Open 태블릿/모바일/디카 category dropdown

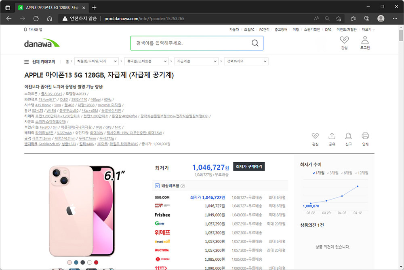[x=97, y=61]
